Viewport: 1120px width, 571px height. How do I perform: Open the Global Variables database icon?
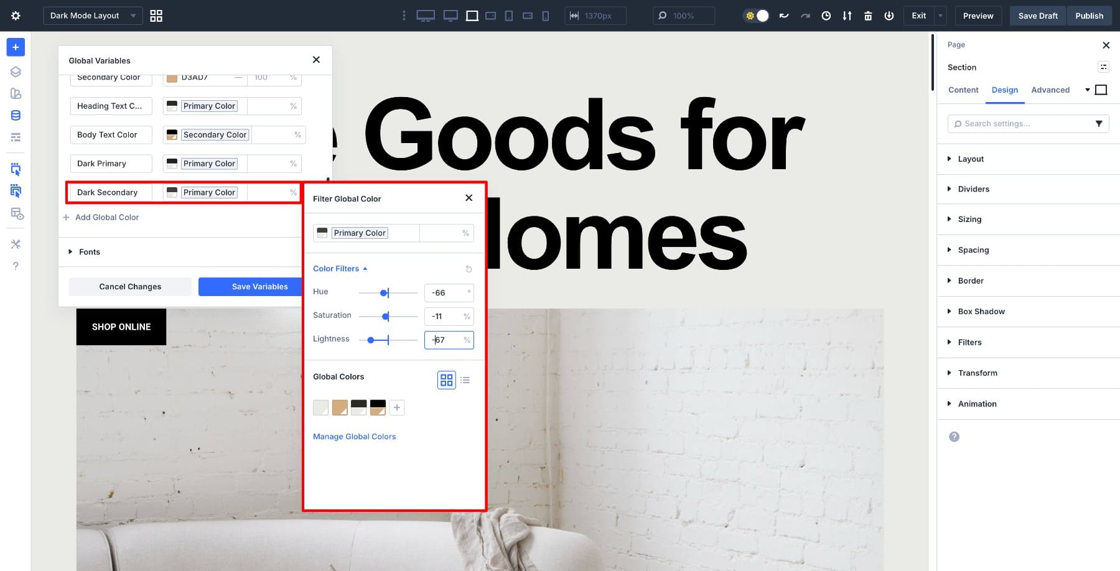click(16, 115)
